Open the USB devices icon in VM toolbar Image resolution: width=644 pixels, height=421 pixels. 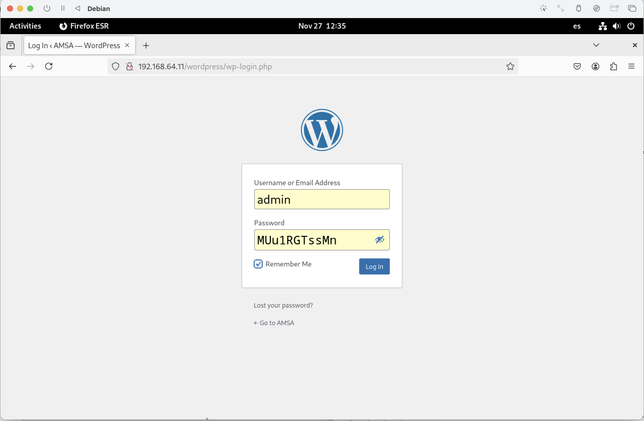coord(578,8)
